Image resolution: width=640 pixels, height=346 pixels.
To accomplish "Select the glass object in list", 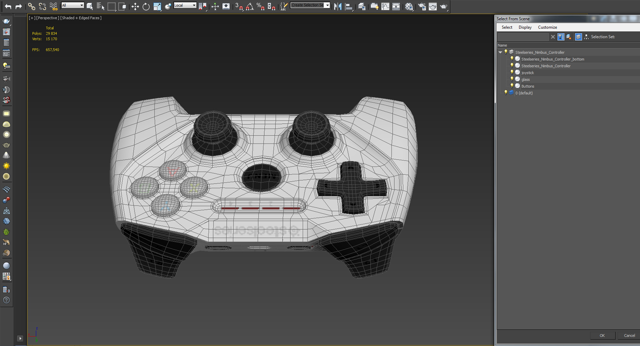I will [x=525, y=80].
